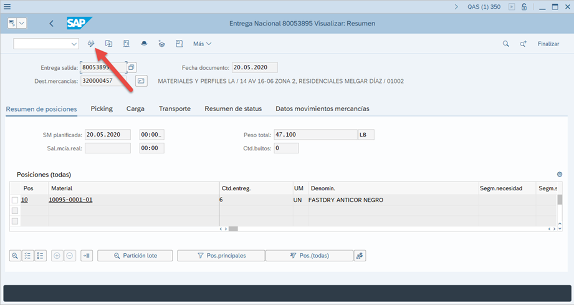Open the dropdown arrow next to top-left menu icon
Viewport: 574px width, 305px height.
tap(22, 23)
